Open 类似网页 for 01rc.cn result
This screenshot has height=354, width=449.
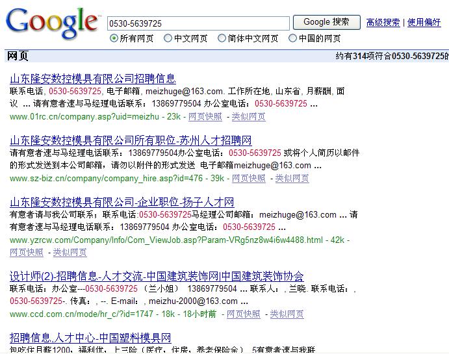[248, 117]
